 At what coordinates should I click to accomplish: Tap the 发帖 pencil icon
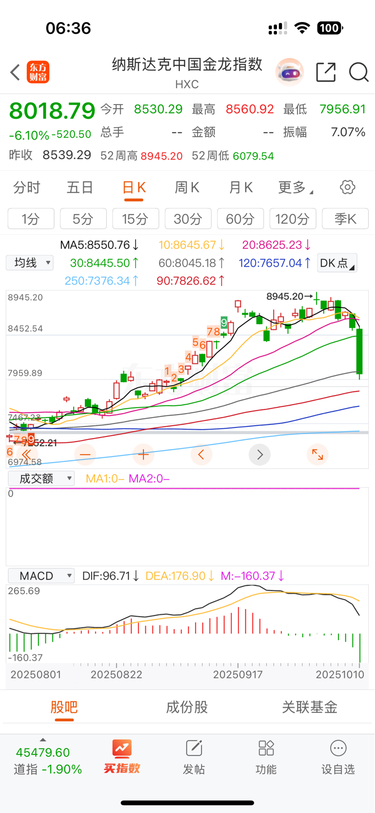point(194,748)
